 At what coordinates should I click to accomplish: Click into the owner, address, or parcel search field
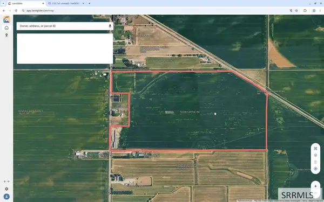tap(65, 26)
